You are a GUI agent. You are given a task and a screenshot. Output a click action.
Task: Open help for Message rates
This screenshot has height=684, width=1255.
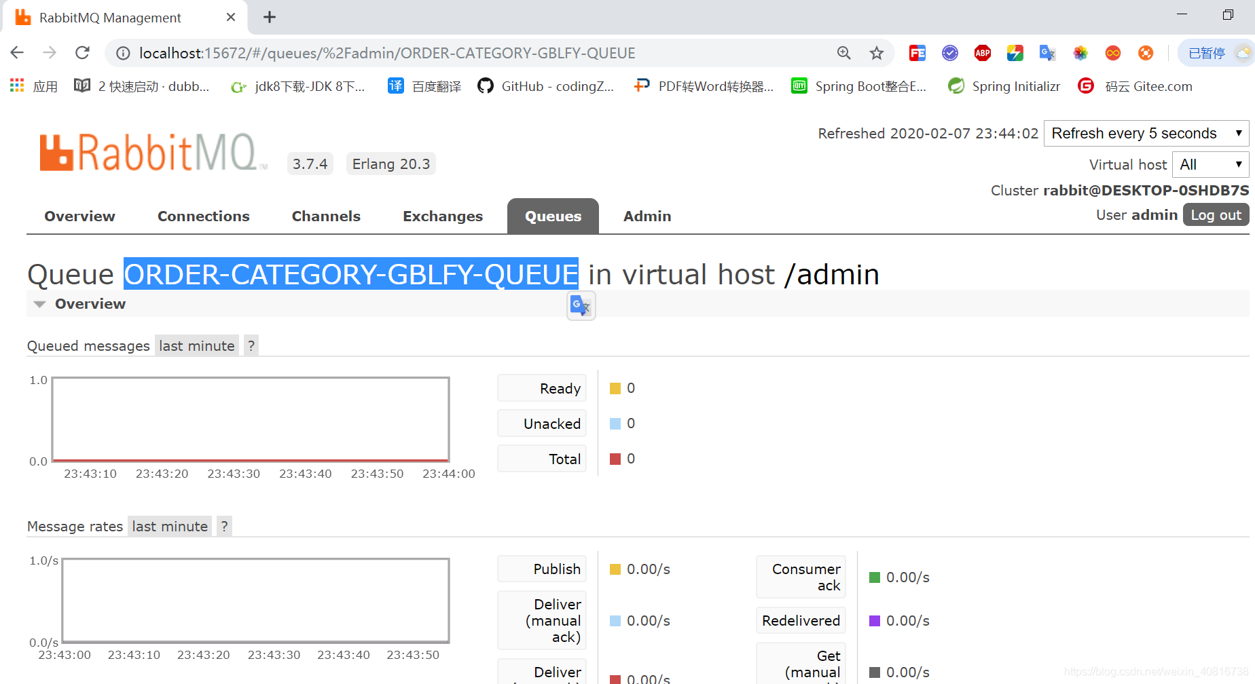[x=224, y=527]
